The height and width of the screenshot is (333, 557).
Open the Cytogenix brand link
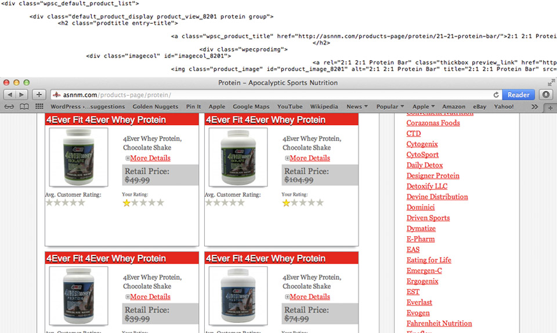[422, 144]
